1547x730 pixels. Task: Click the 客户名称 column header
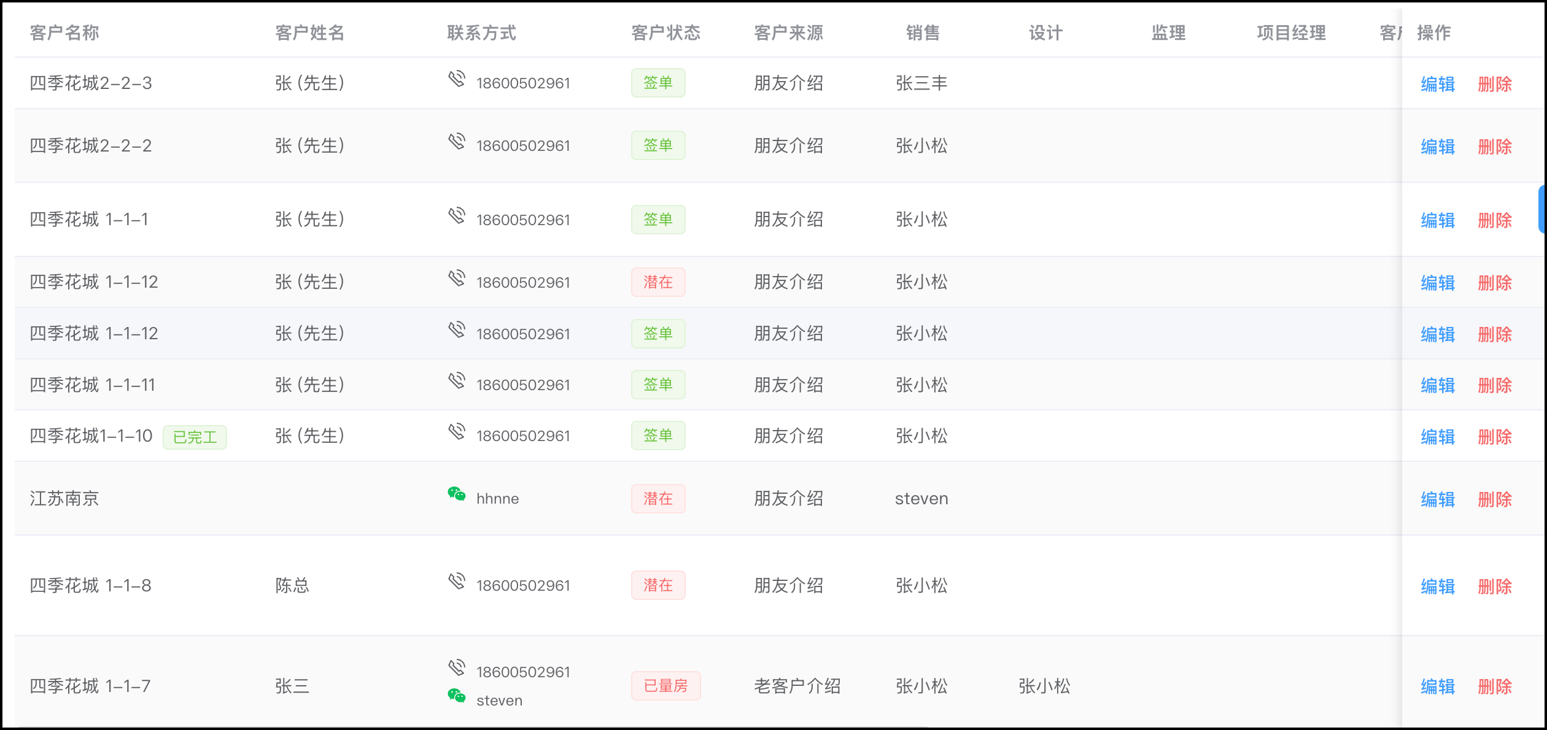(64, 33)
